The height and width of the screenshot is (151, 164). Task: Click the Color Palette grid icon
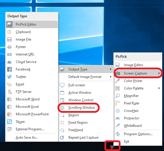(118, 88)
